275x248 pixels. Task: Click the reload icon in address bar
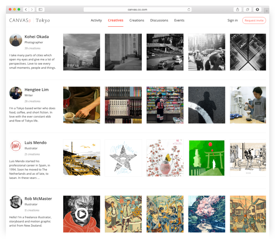pyautogui.click(x=189, y=9)
